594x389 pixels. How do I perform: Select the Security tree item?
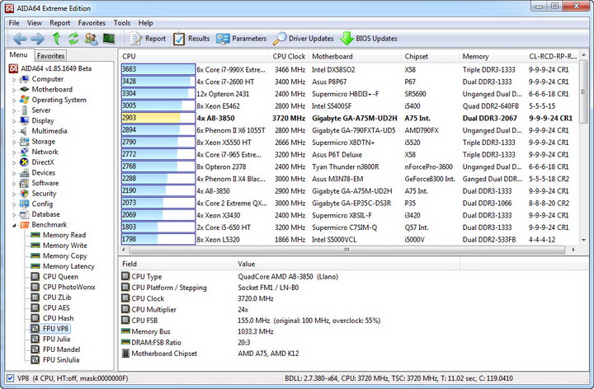click(x=44, y=194)
